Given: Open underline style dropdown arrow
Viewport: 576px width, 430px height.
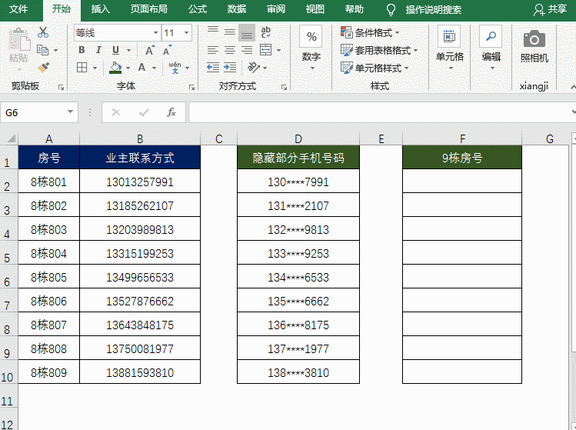Looking at the screenshot, I should (128, 50).
